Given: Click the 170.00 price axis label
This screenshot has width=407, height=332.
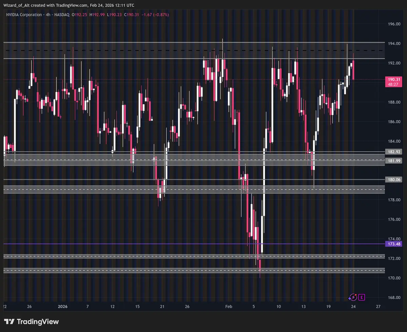Looking at the screenshot, I should [x=393, y=278].
